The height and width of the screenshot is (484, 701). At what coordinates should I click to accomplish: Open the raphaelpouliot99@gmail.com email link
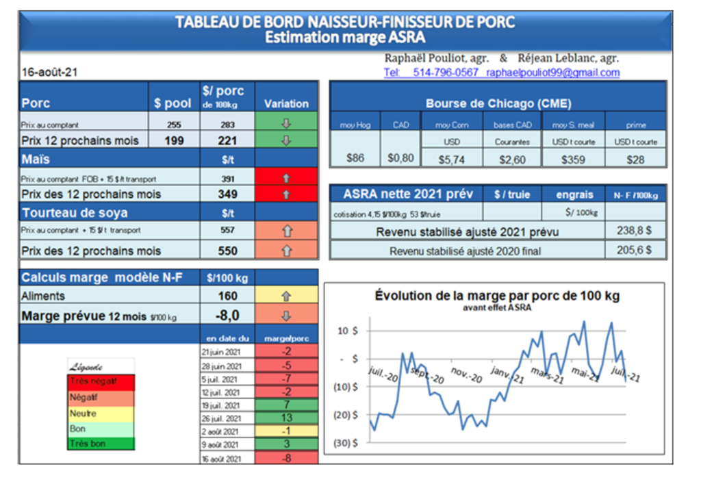click(x=552, y=73)
